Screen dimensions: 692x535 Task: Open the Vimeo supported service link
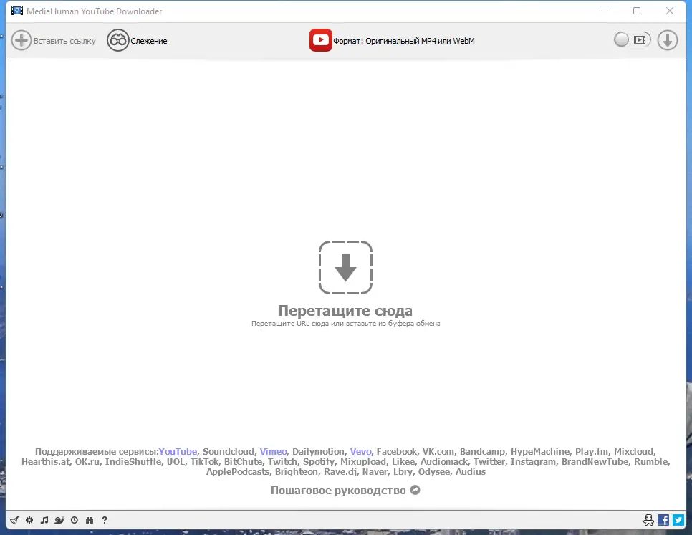click(273, 452)
